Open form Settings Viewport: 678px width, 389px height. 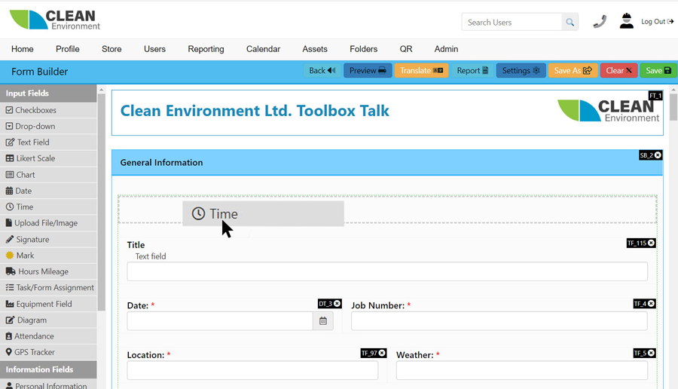tap(521, 71)
